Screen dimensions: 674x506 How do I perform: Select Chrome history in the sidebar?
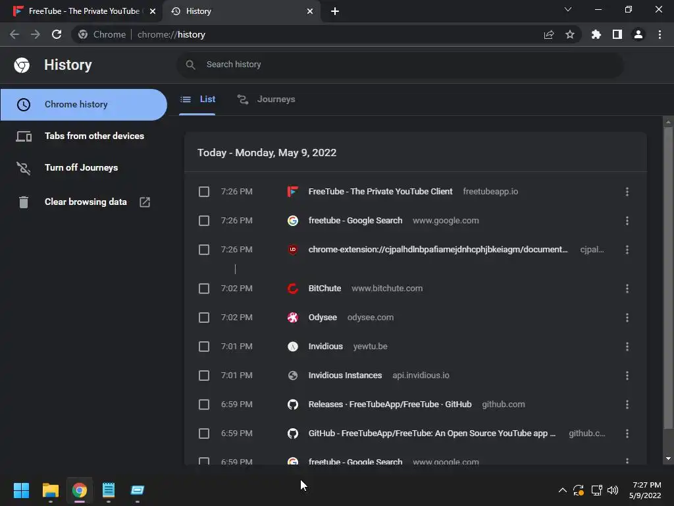pyautogui.click(x=84, y=105)
